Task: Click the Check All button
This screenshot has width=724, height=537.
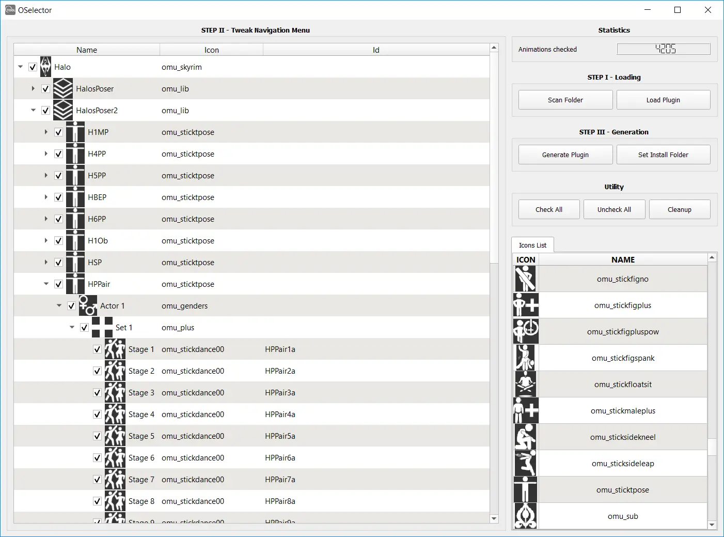Action: 549,210
